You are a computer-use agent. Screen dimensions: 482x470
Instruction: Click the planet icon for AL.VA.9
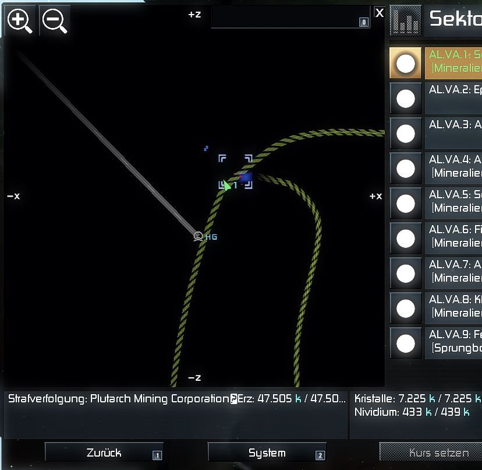[x=405, y=343]
